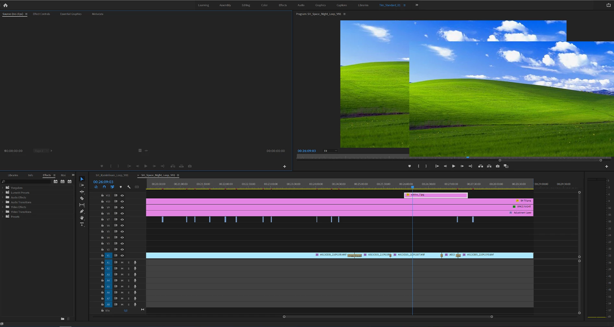
Task: Mark In in Program monitor
Action: click(x=419, y=166)
